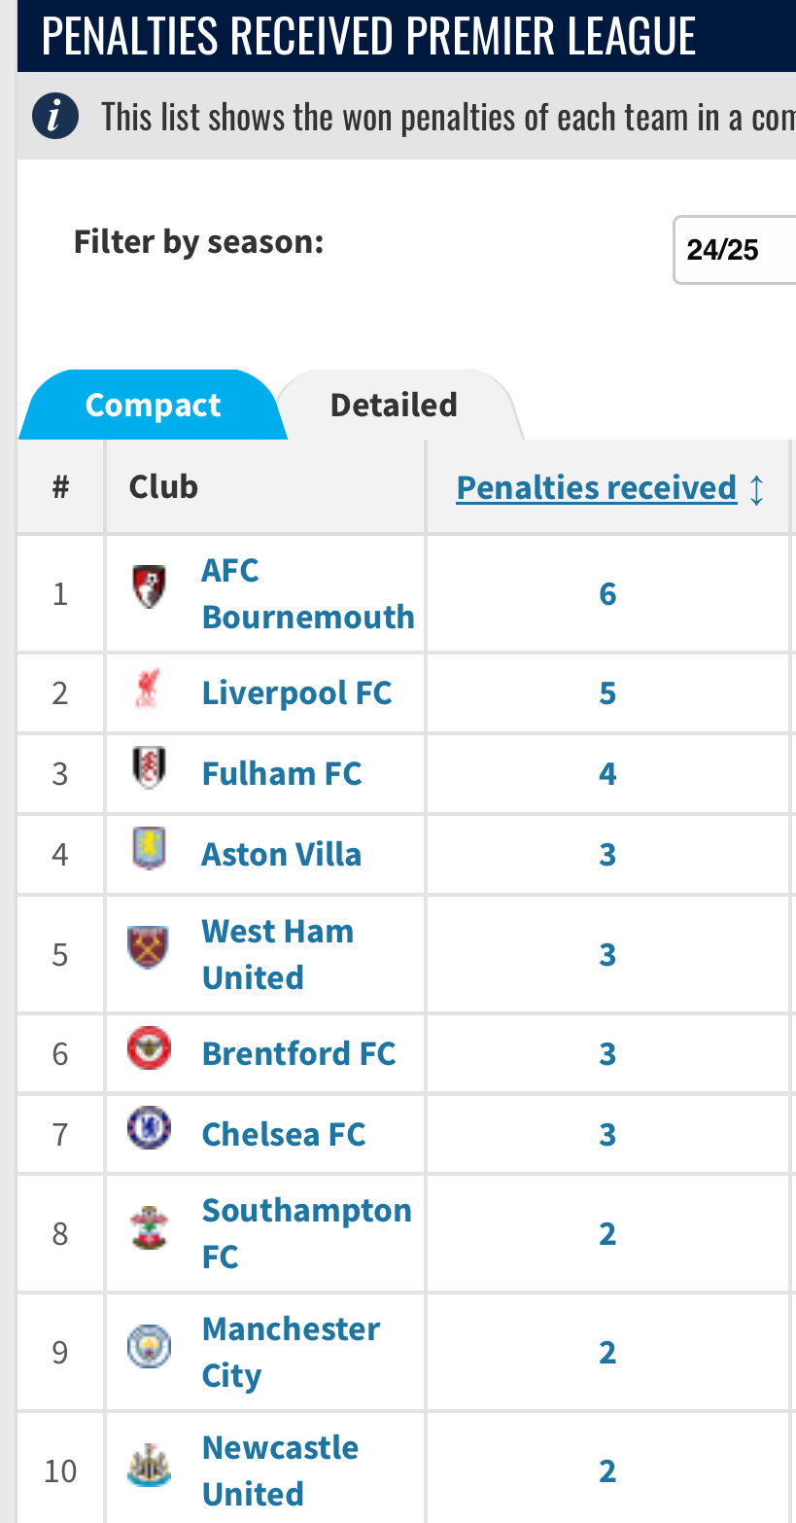Open Bournemouth's 6 penalties received value
The height and width of the screenshot is (1523, 796).
pos(607,593)
